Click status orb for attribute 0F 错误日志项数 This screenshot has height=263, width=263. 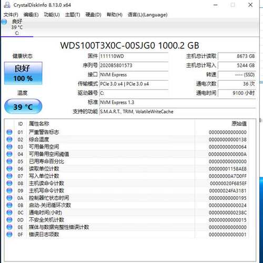(x=9, y=235)
